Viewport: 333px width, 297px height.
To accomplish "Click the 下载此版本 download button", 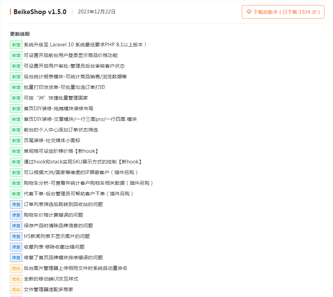I will (x=283, y=12).
